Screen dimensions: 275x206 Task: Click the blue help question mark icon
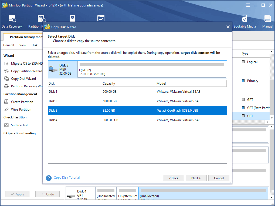pyautogui.click(x=49, y=178)
